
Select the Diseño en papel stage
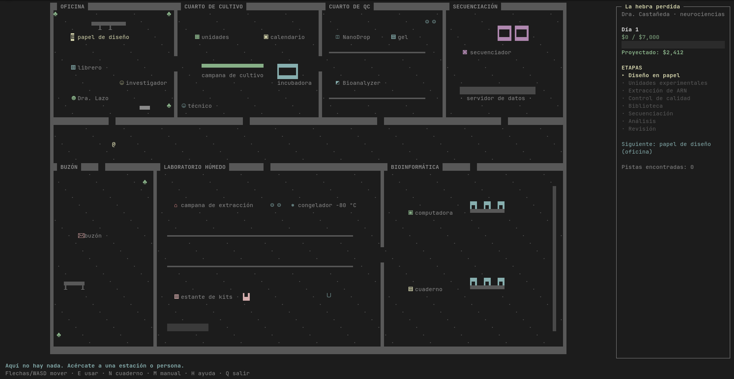coord(654,75)
